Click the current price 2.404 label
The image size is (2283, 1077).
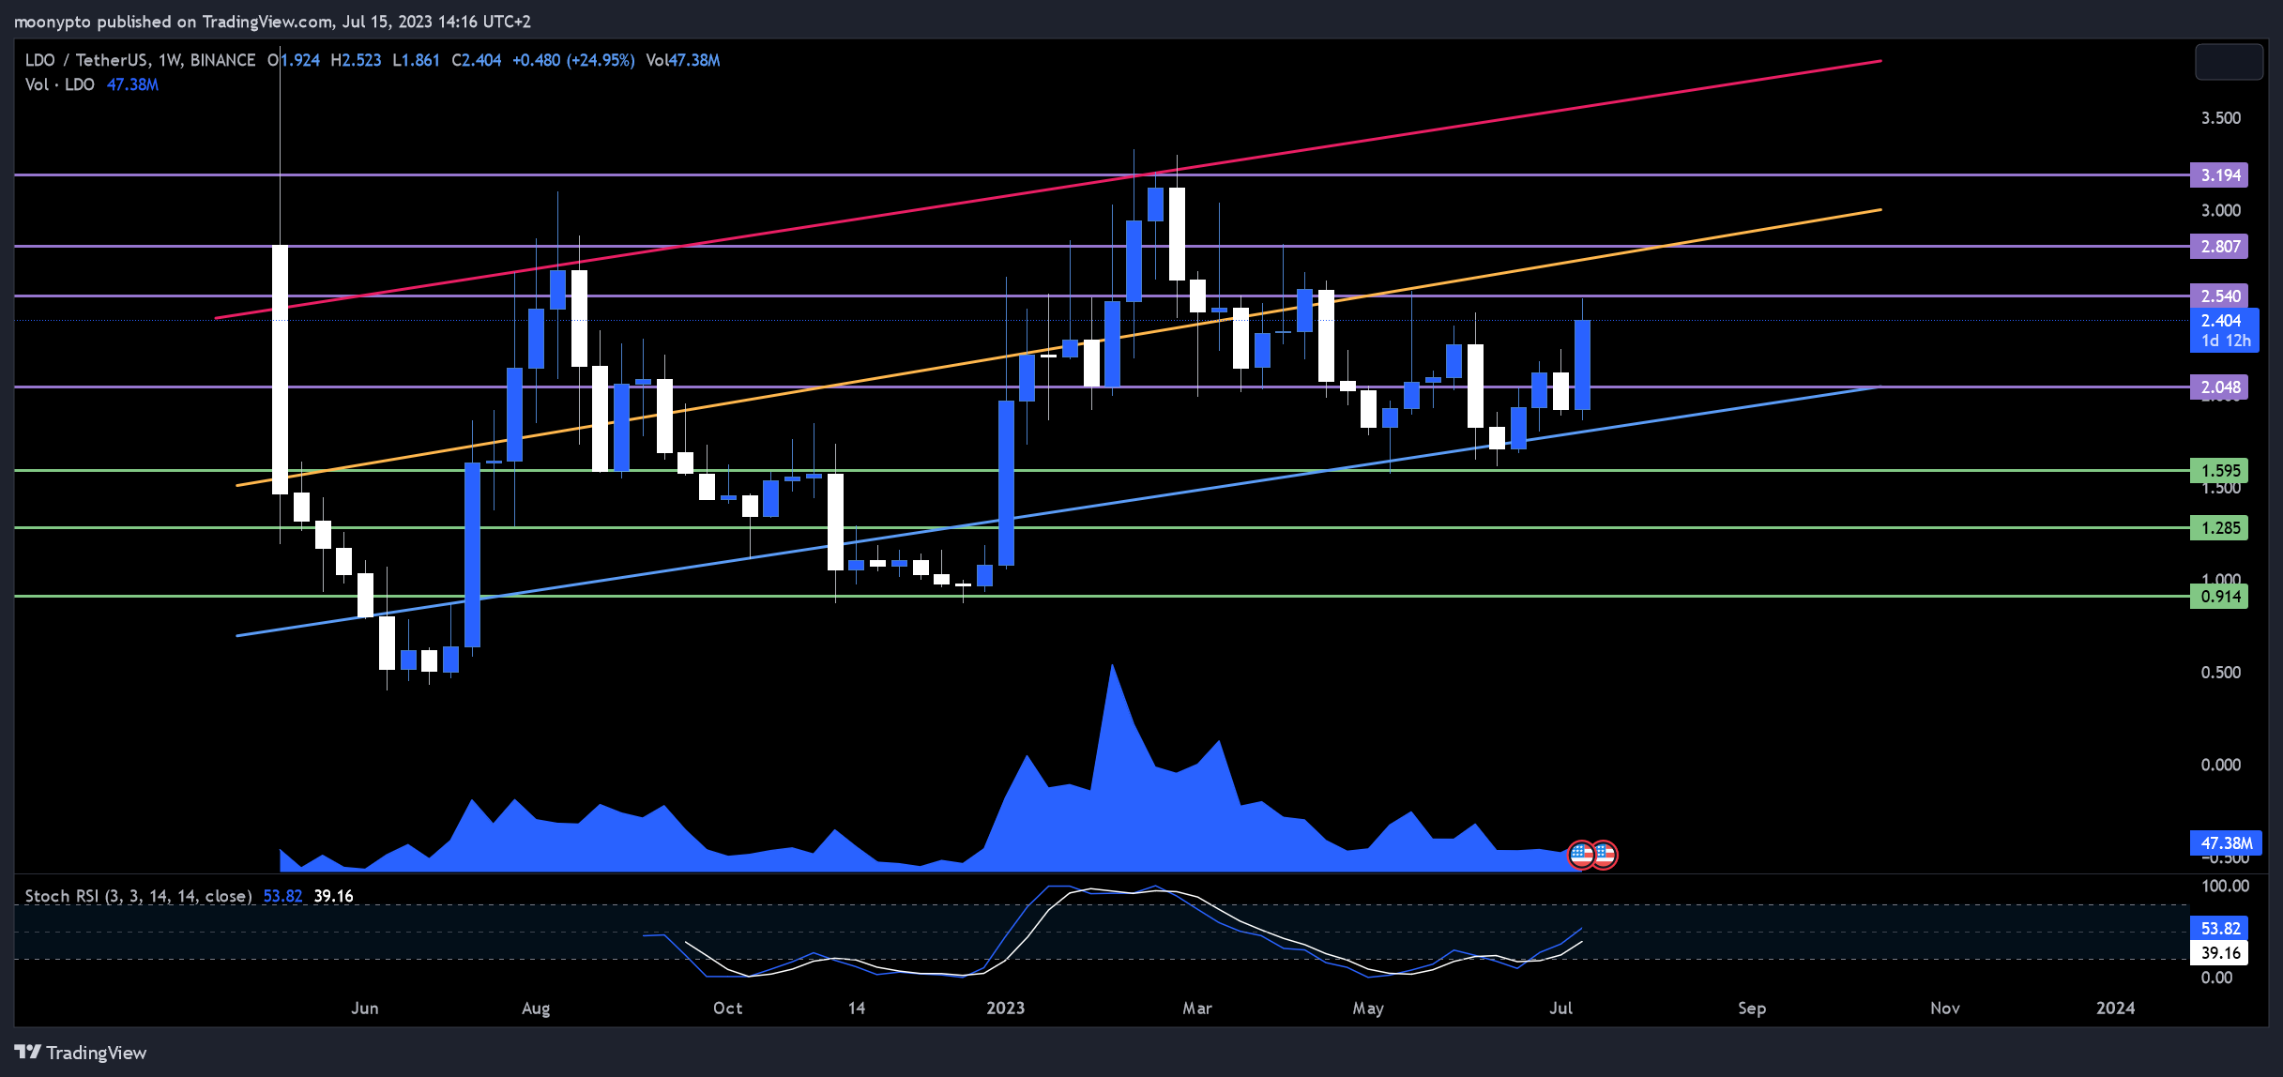point(2224,330)
